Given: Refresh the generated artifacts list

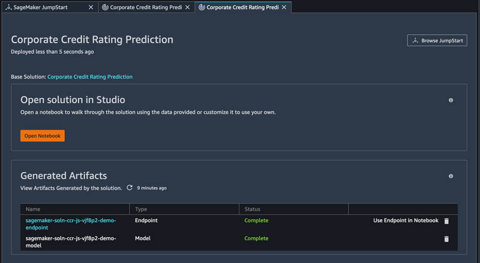Looking at the screenshot, I should [x=130, y=188].
